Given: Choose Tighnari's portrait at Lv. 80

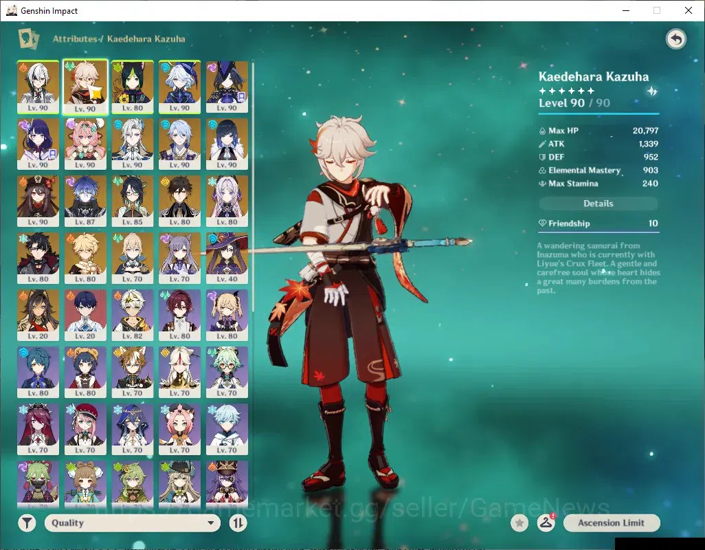Looking at the screenshot, I should pyautogui.click(x=133, y=87).
